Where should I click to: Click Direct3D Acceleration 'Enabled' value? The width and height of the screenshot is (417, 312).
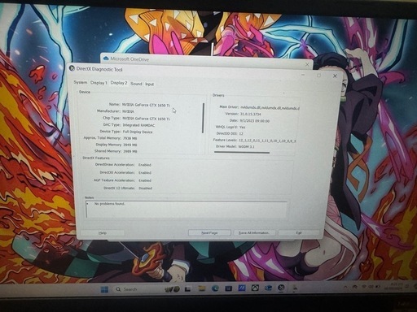(145, 172)
